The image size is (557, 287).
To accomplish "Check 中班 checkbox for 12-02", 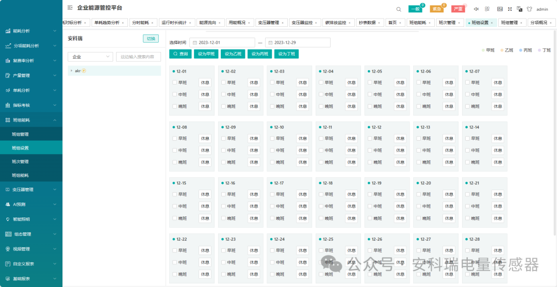I will coord(223,94).
